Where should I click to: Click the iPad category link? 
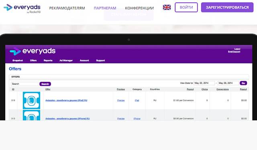click(x=137, y=100)
